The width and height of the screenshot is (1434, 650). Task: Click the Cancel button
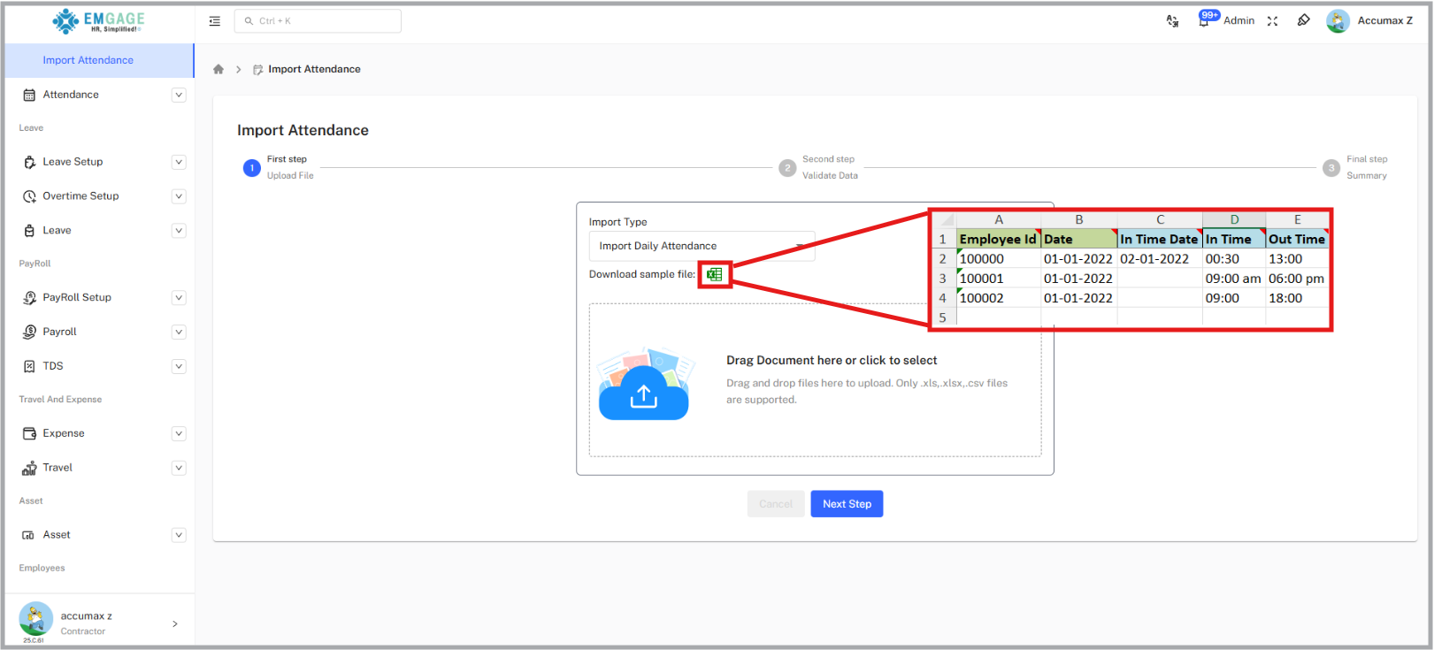click(776, 504)
